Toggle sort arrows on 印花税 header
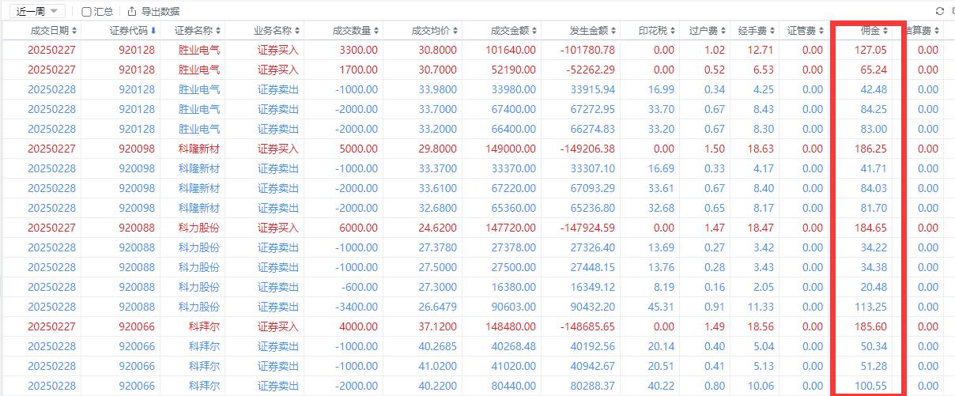 click(x=673, y=31)
